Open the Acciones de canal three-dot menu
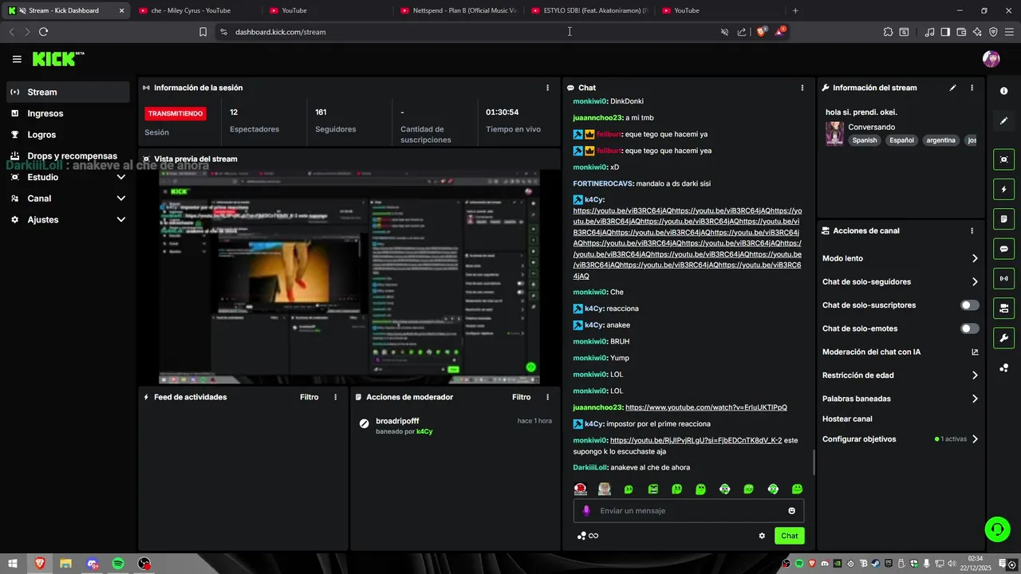Viewport: 1021px width, 574px height. 972,231
